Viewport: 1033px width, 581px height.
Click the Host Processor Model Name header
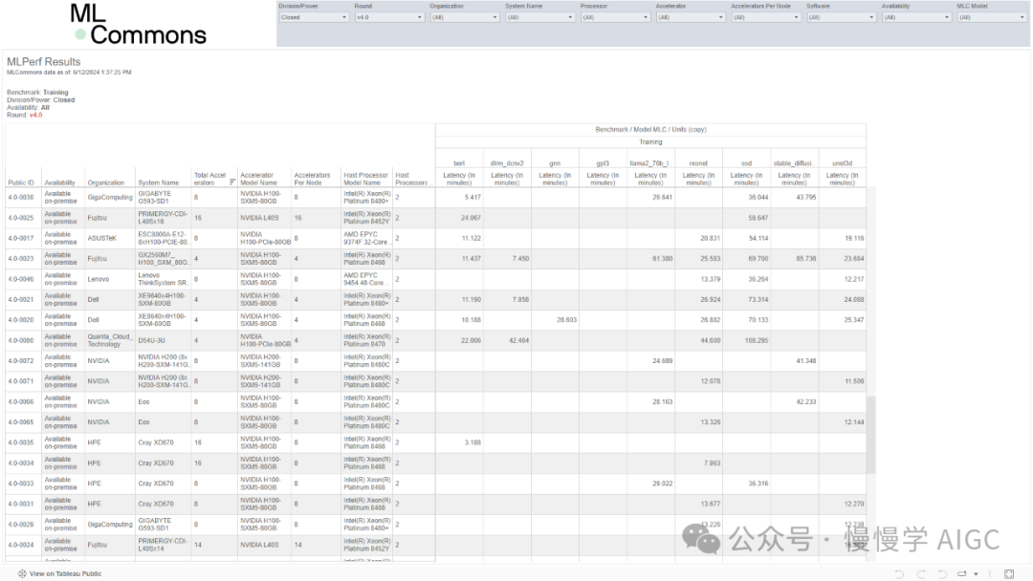coord(365,179)
